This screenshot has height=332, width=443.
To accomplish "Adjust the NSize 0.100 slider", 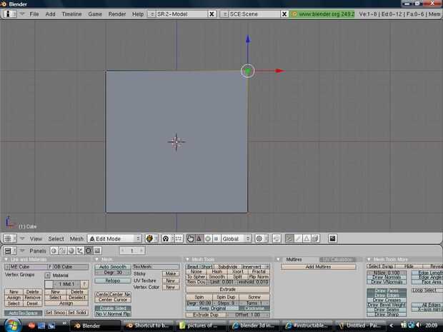I will pos(387,273).
